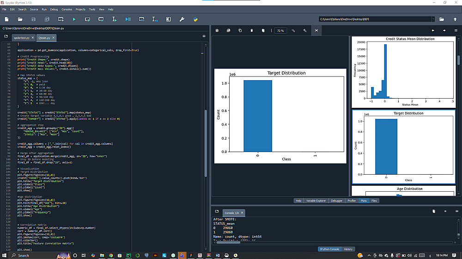
Task: Show the next plot
Action: tap(444, 30)
